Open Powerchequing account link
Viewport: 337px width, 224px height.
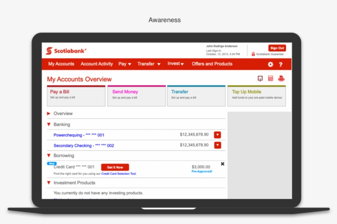tap(79, 135)
